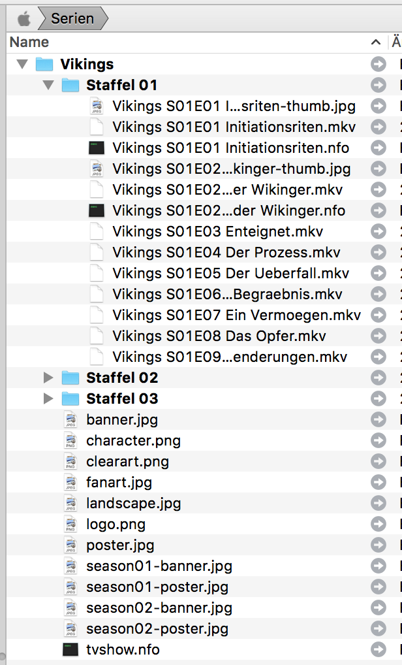Click the poster.jpg file icon
The image size is (402, 665).
(70, 545)
